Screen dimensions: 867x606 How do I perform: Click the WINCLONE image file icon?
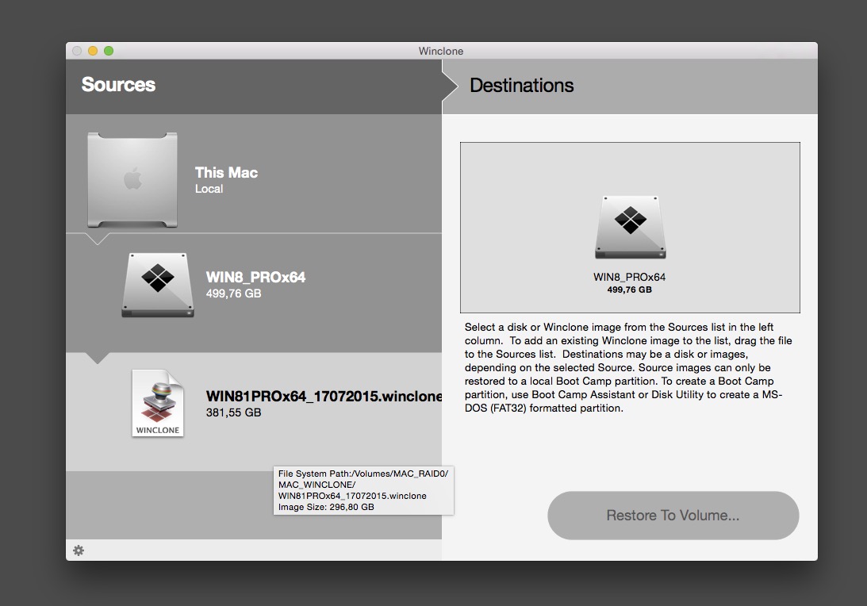coord(158,403)
